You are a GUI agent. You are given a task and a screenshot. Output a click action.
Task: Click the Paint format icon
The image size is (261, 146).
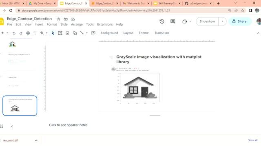[x=35, y=33]
